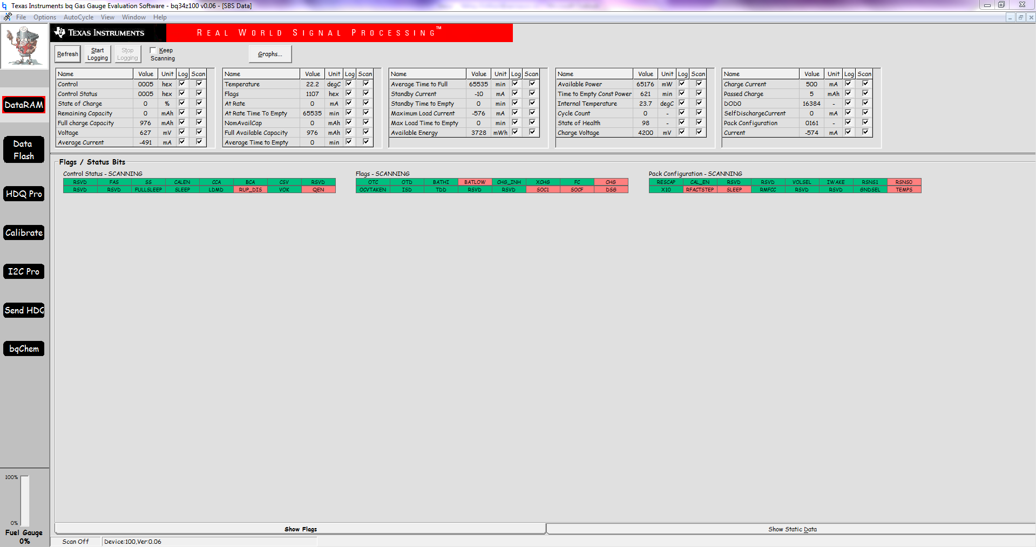This screenshot has width=1036, height=547.
Task: Click the Device:100,Ver:0.06 status text
Action: pyautogui.click(x=133, y=542)
